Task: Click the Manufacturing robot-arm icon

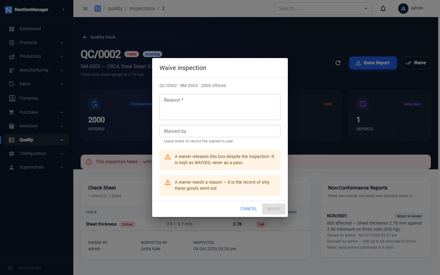Action: [x=12, y=70]
